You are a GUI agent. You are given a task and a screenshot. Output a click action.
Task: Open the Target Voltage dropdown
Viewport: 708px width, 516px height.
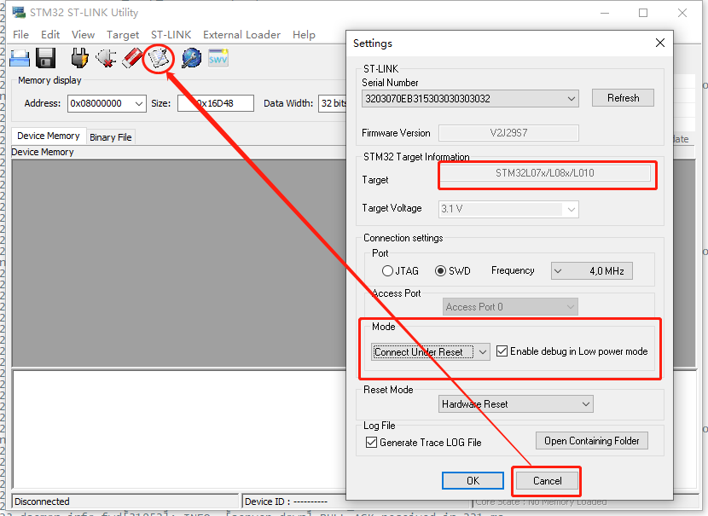(x=508, y=209)
